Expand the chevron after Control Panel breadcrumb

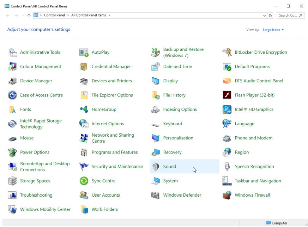click(x=68, y=15)
